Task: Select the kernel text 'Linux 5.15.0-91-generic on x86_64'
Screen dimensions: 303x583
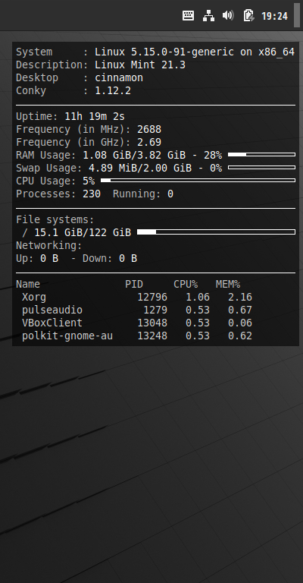Action: 195,52
